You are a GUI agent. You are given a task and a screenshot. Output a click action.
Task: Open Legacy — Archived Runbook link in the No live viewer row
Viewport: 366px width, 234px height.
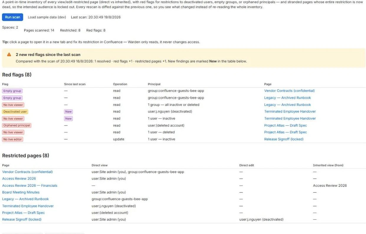click(288, 105)
